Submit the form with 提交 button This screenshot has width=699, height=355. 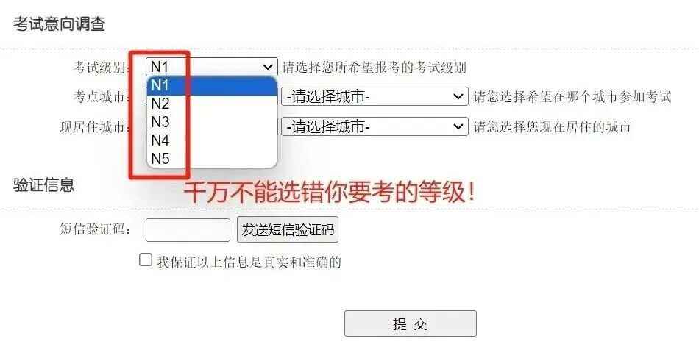(x=410, y=323)
